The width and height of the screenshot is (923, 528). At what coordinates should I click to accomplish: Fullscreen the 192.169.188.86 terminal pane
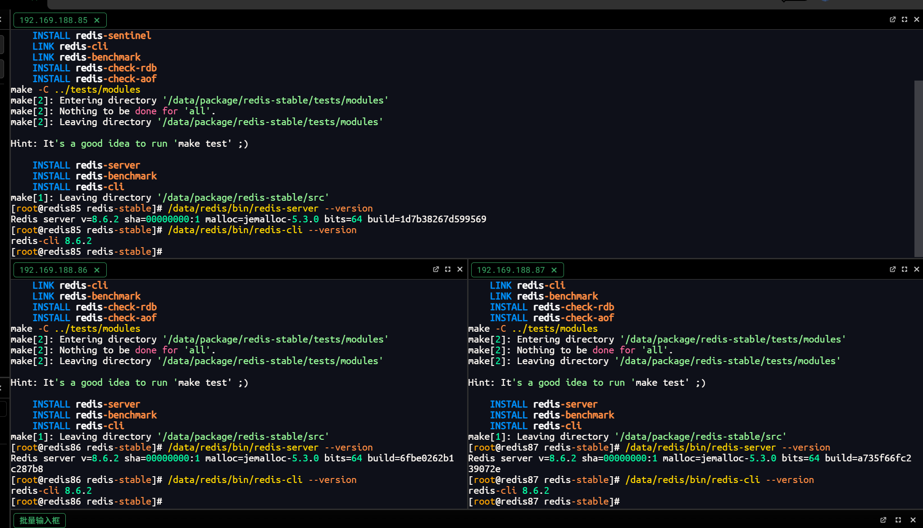(x=448, y=269)
